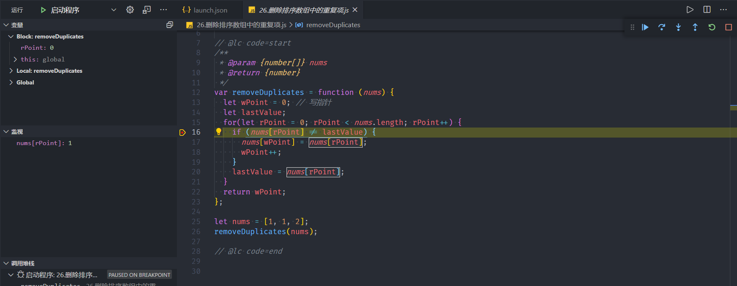The image size is (737, 286).
Task: Click the wPoint++ statement on line 18
Action: (x=261, y=152)
